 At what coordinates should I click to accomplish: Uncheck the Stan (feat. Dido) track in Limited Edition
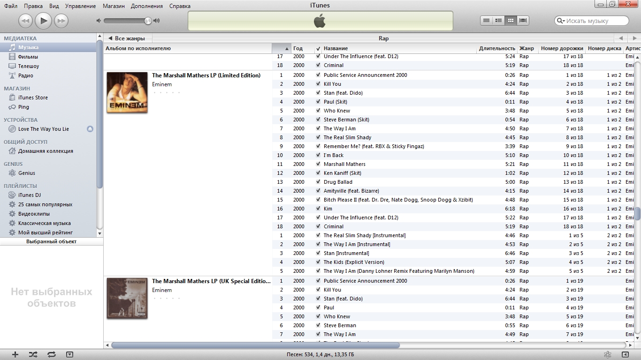(318, 93)
